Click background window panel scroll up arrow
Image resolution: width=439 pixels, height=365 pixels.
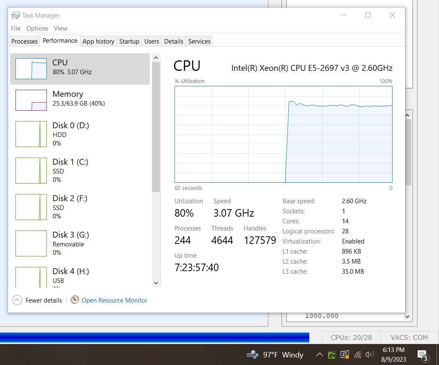407,115
